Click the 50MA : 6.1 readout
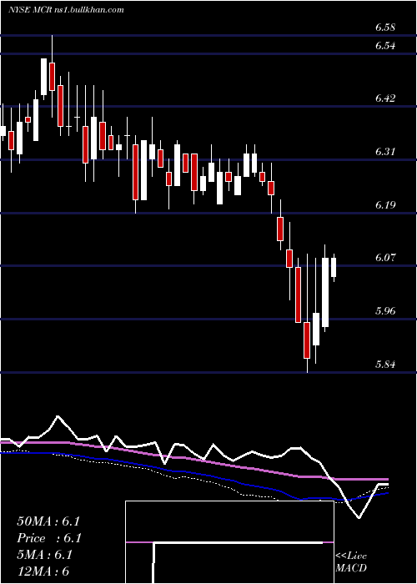The width and height of the screenshot is (417, 584). 48,521
